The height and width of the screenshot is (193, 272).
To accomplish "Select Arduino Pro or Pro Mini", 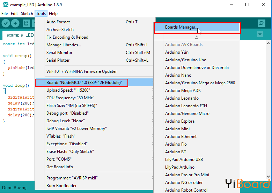I will [197, 175].
